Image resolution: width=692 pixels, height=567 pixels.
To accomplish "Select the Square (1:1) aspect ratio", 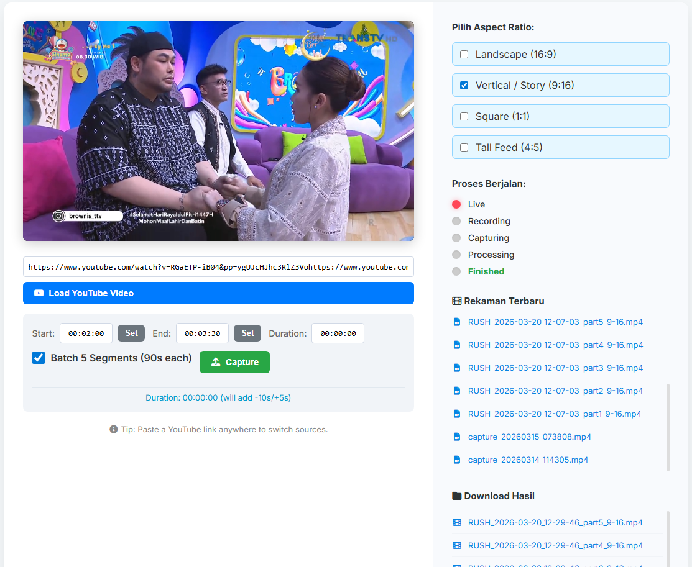I will (x=464, y=117).
